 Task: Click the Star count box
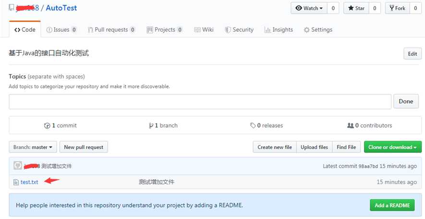coord(375,8)
